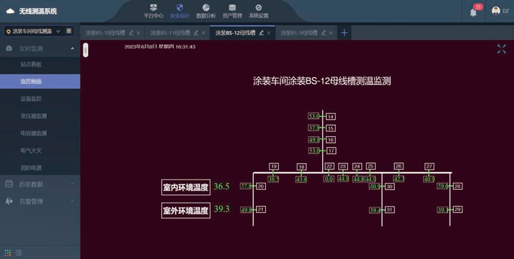
Task: Click sensor node box 31
Action: 389,210
